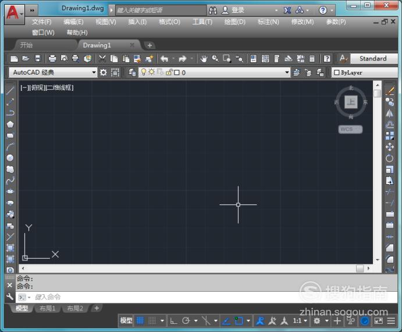Screen dimensions: 402x332
Task: Click the command line input field
Action: click(x=207, y=297)
